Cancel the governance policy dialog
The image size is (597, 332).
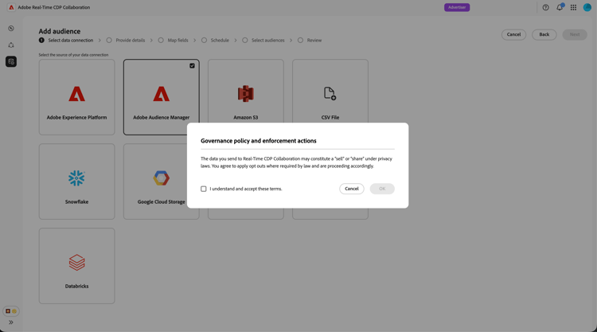(352, 189)
